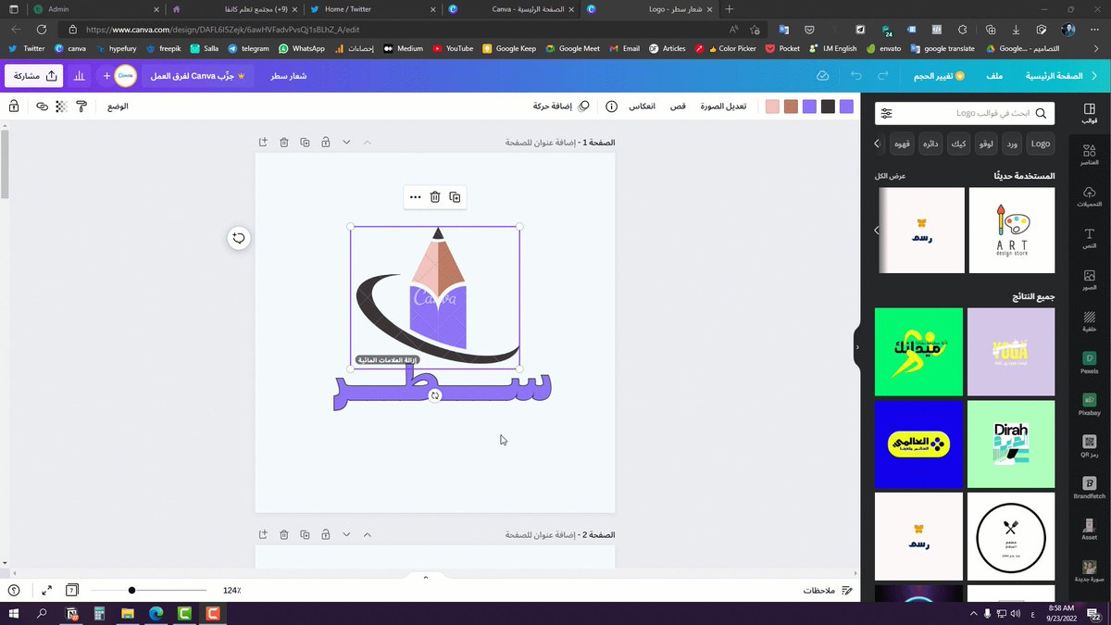Click remove watermarks (إزالة العلامات المائية) chip
This screenshot has width=1111, height=625.
[388, 359]
